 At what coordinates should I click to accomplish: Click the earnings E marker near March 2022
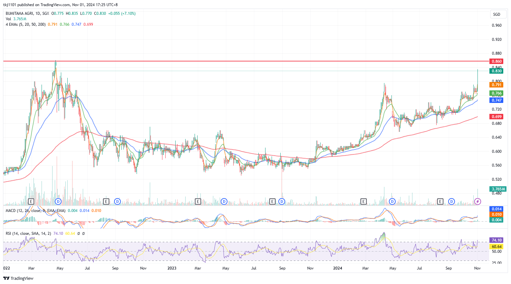(x=31, y=202)
